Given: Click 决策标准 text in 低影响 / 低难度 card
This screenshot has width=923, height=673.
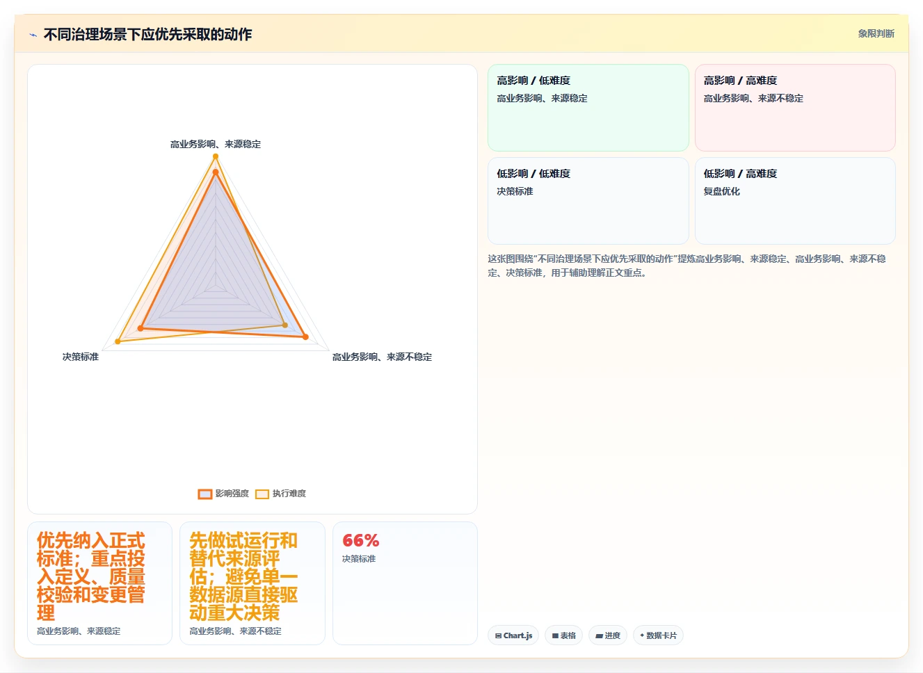Looking at the screenshot, I should 515,191.
